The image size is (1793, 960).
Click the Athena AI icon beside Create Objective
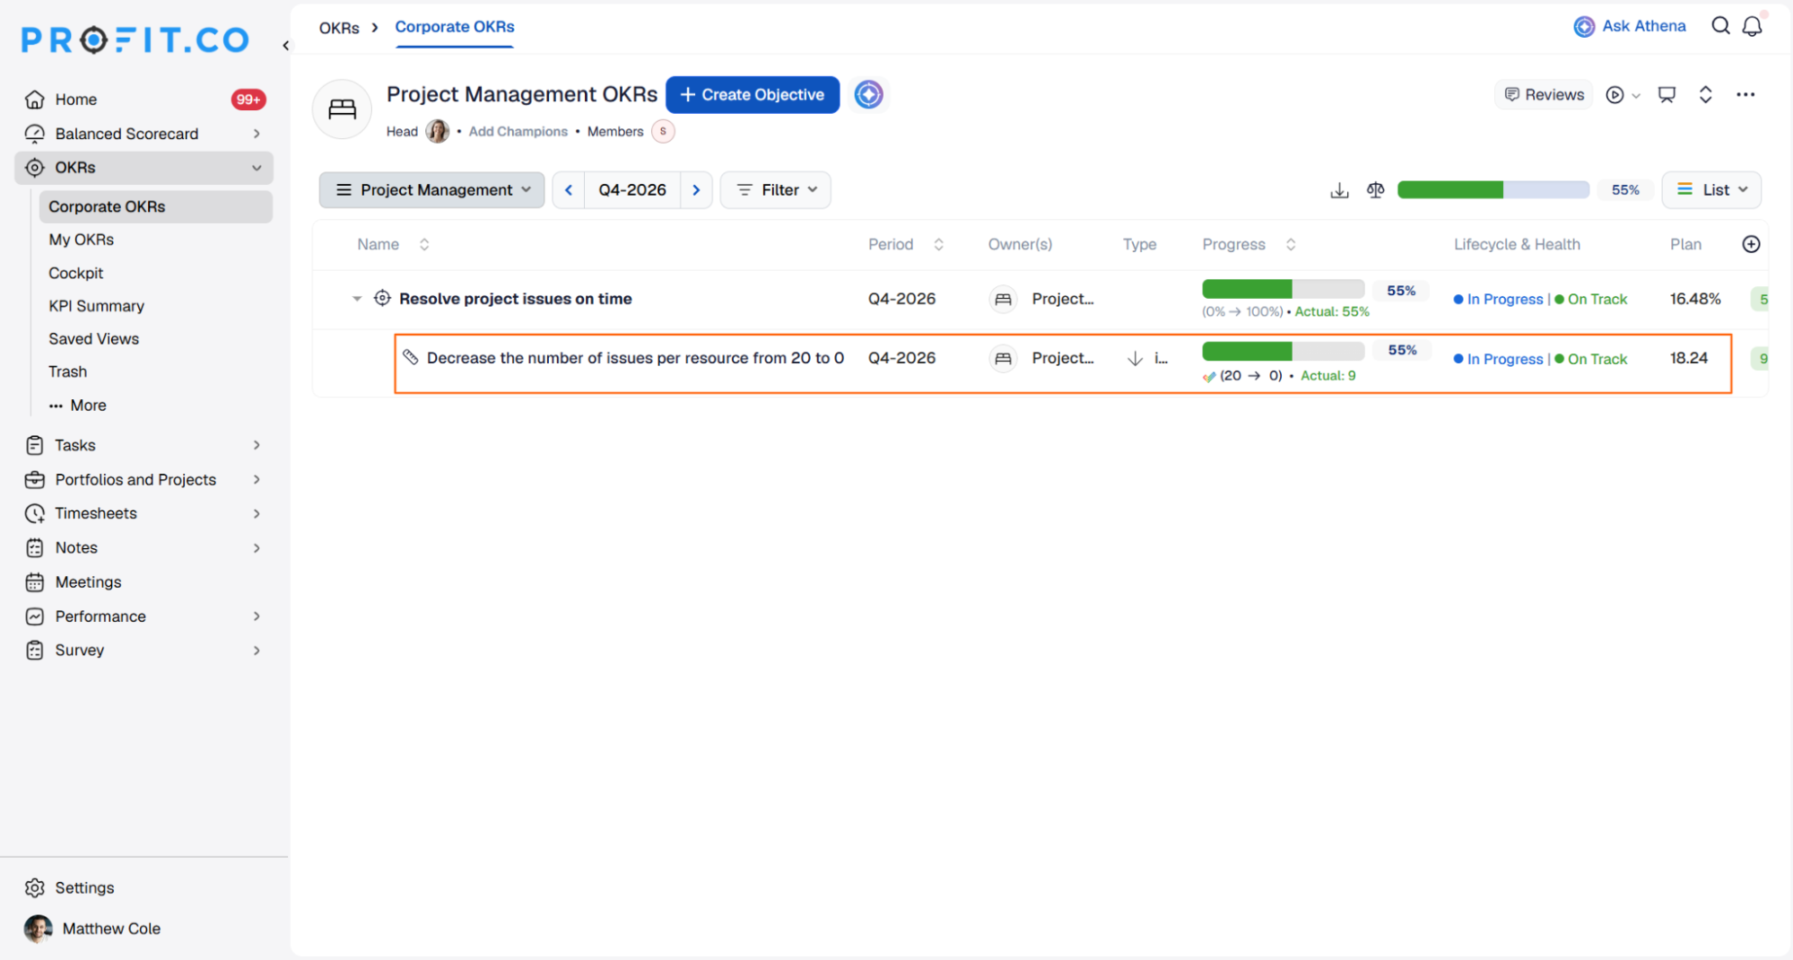click(x=868, y=94)
